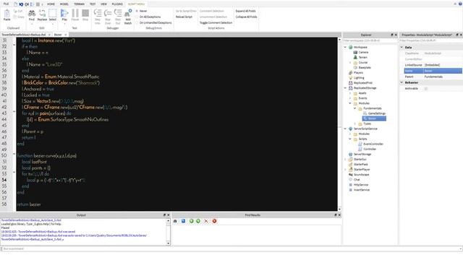Click the undo icon in quick access toolbar

(x=21, y=4)
